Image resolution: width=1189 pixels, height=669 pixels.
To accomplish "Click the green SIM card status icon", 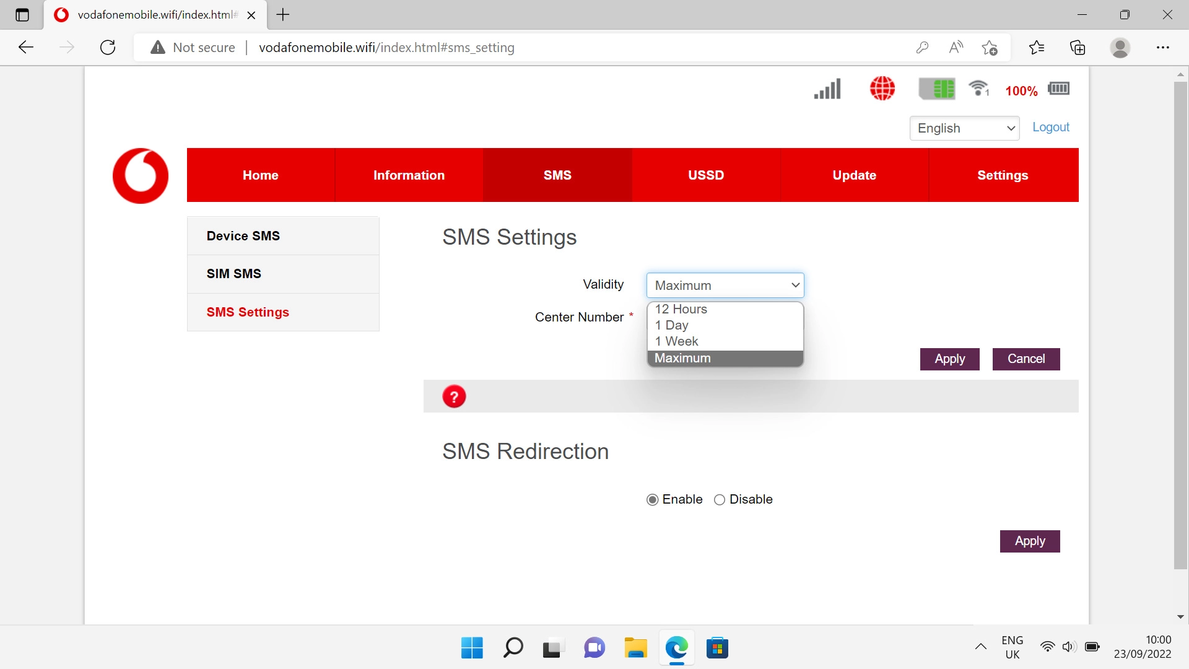I will click(x=936, y=89).
